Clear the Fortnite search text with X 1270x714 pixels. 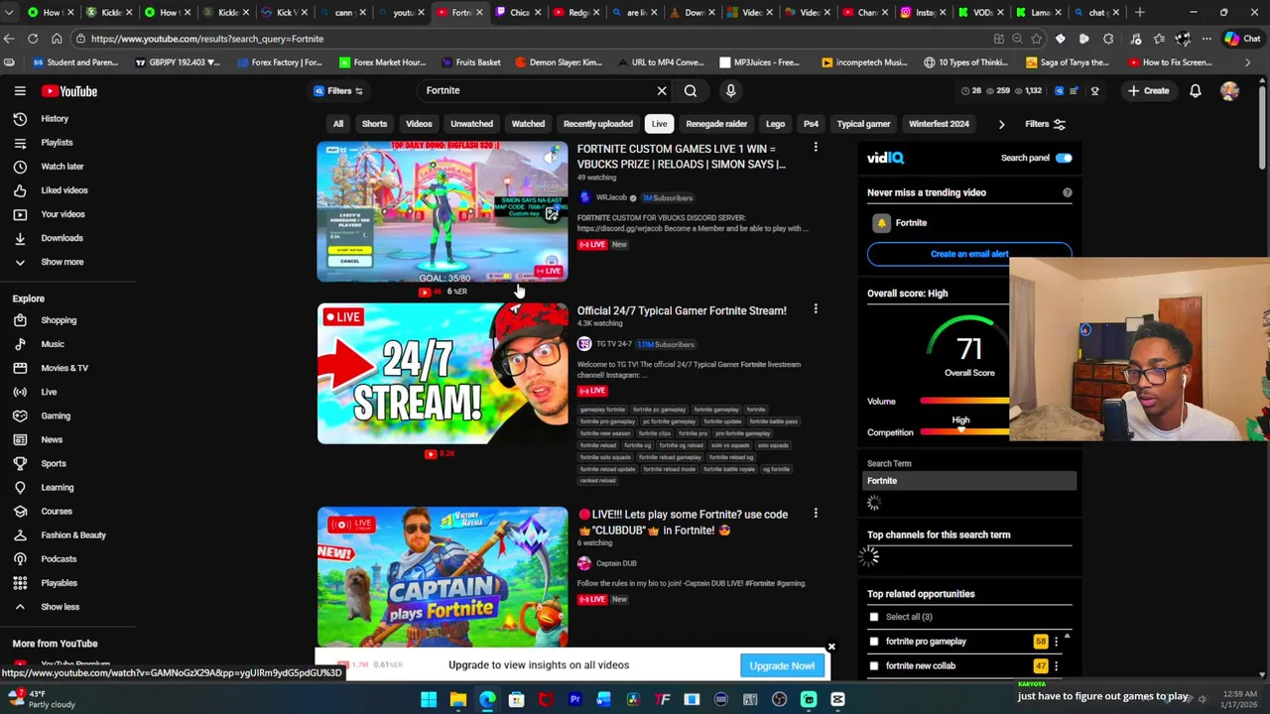coord(662,91)
